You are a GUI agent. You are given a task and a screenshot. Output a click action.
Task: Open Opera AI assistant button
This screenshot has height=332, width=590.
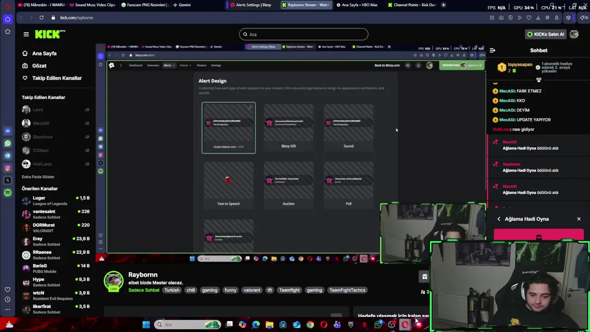pyautogui.click(x=584, y=18)
